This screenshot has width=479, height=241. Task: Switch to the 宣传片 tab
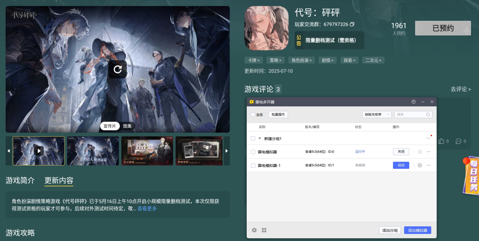coord(110,126)
